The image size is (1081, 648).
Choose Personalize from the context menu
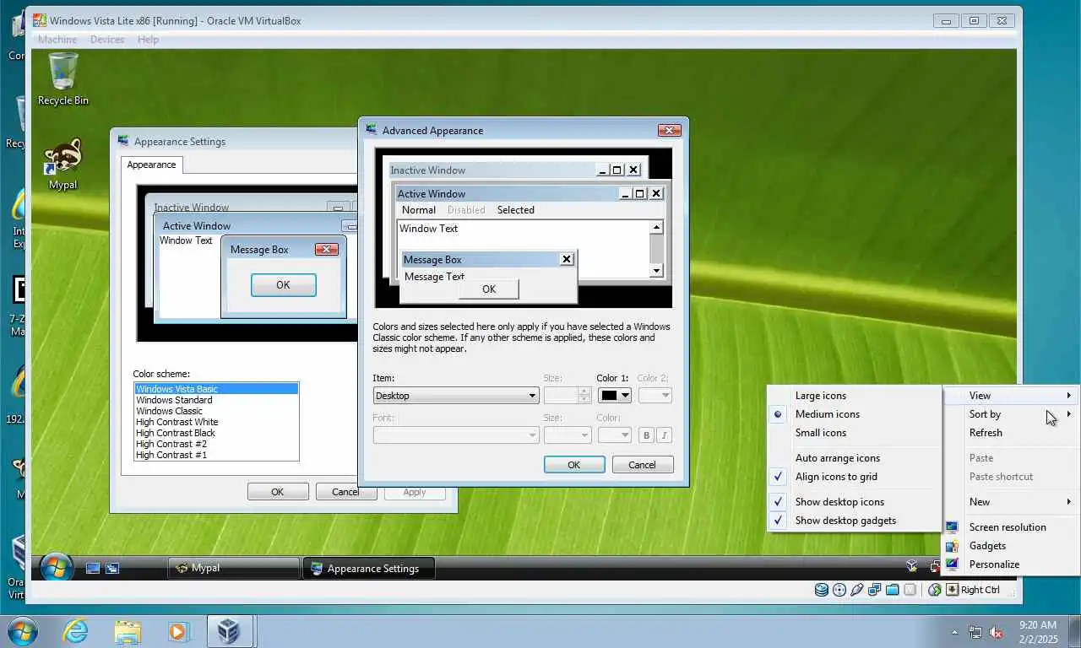tap(1011, 564)
